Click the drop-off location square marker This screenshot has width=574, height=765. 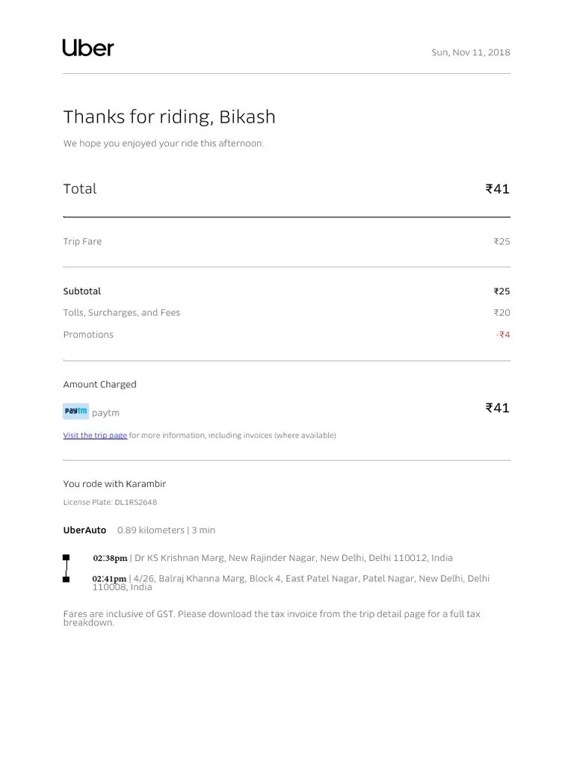tap(67, 579)
